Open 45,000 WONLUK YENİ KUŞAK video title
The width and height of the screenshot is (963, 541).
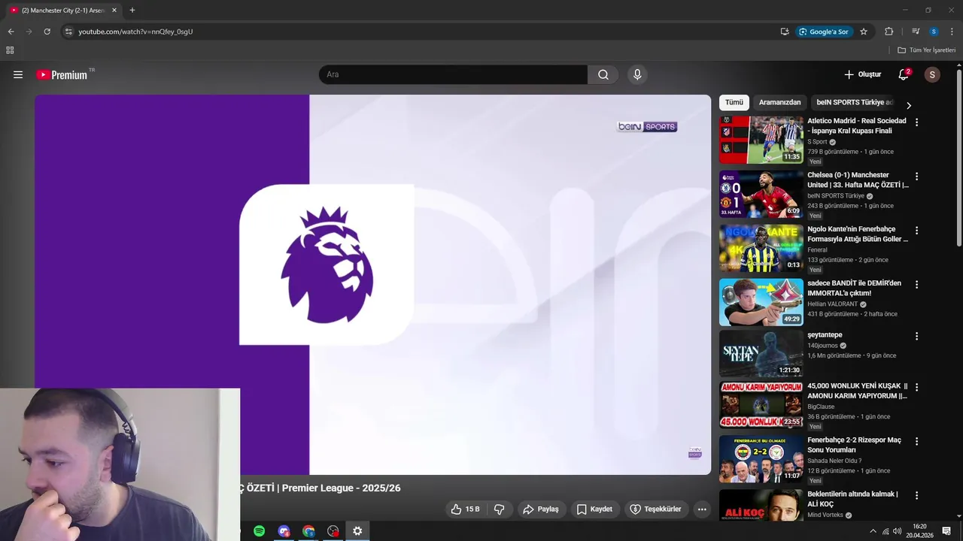click(x=858, y=391)
